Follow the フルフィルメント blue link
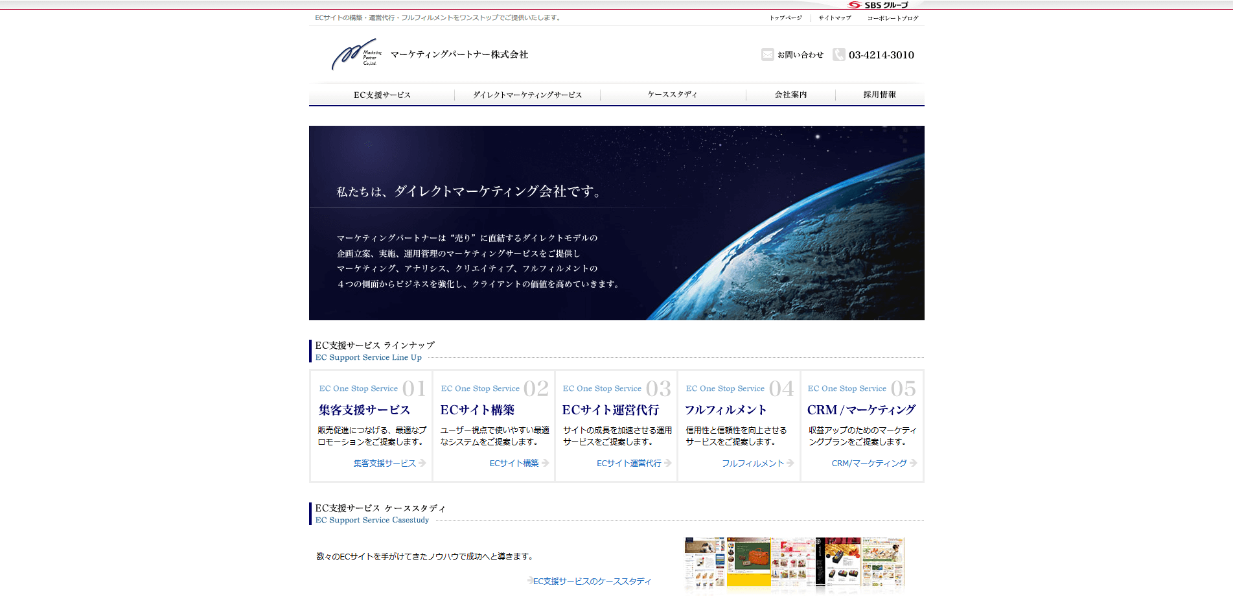Screen dimensions: 1233x612 [753, 463]
